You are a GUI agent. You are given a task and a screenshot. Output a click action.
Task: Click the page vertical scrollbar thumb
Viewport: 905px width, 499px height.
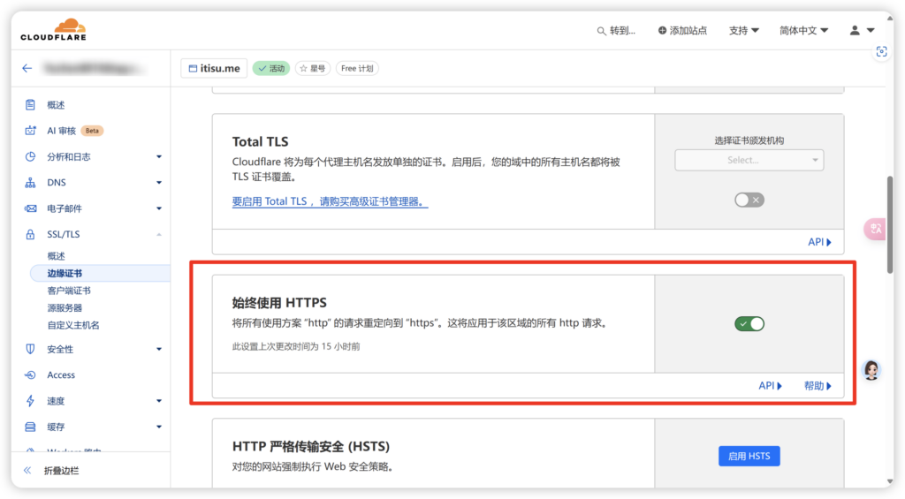[889, 224]
